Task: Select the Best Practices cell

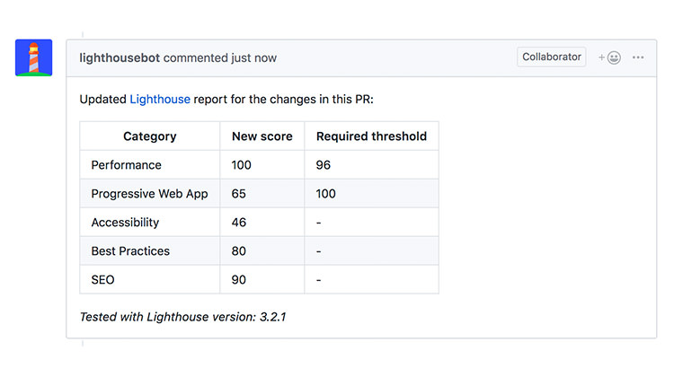Action: [x=130, y=251]
